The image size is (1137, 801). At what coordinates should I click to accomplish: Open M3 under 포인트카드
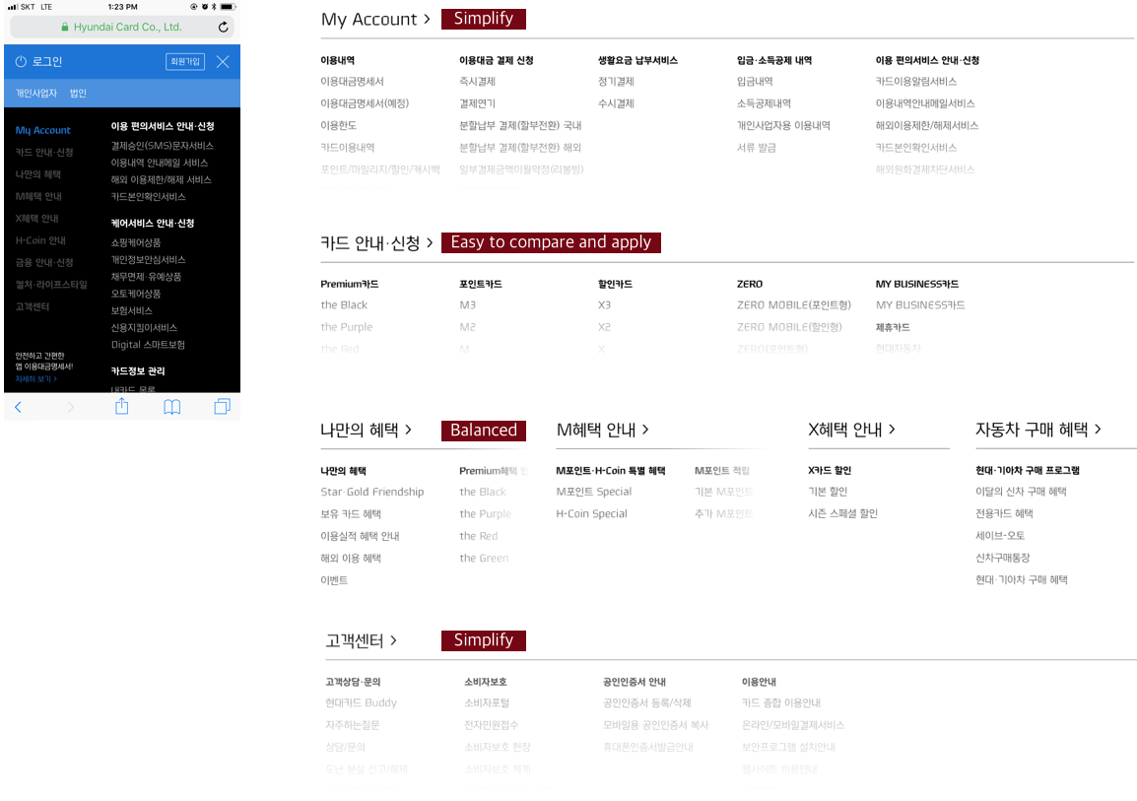(468, 305)
